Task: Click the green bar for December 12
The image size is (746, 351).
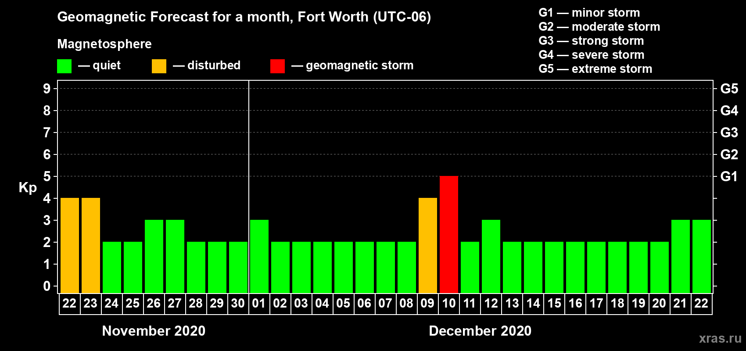Action: coord(491,257)
